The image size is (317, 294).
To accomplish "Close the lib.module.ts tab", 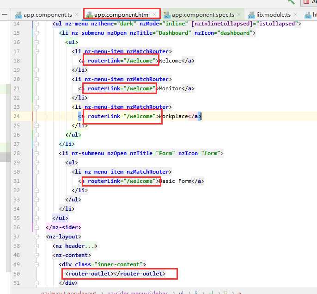I will [x=295, y=14].
